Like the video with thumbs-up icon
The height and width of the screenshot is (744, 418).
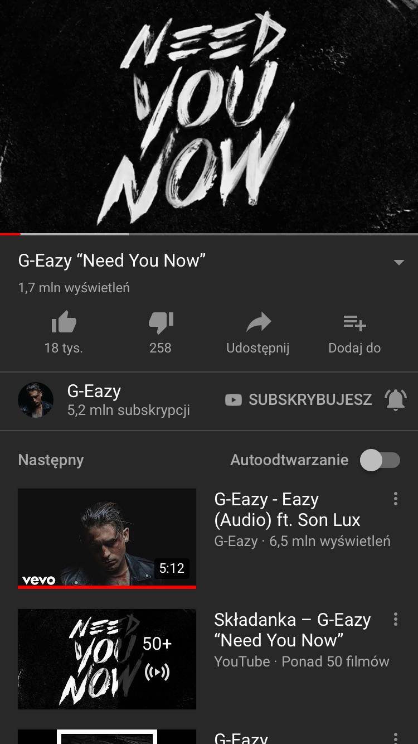click(x=64, y=322)
